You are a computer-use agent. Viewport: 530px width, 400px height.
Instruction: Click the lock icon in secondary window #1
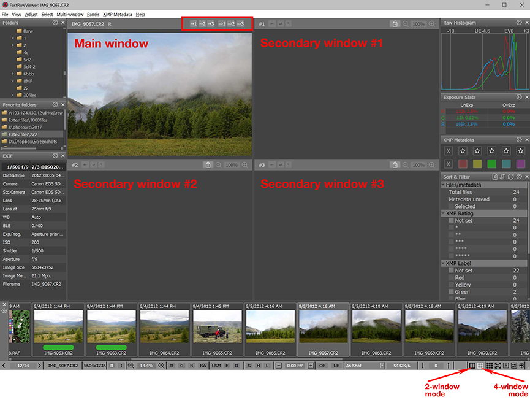(396, 24)
